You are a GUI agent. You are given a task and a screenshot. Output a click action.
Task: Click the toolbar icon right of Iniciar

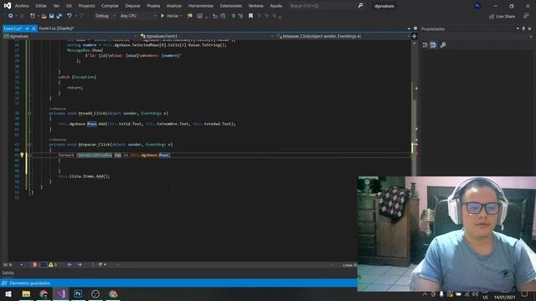(x=190, y=16)
